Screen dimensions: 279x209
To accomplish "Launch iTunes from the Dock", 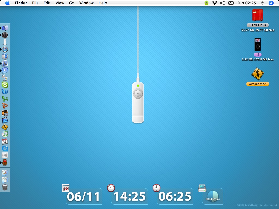I will click(5, 134).
